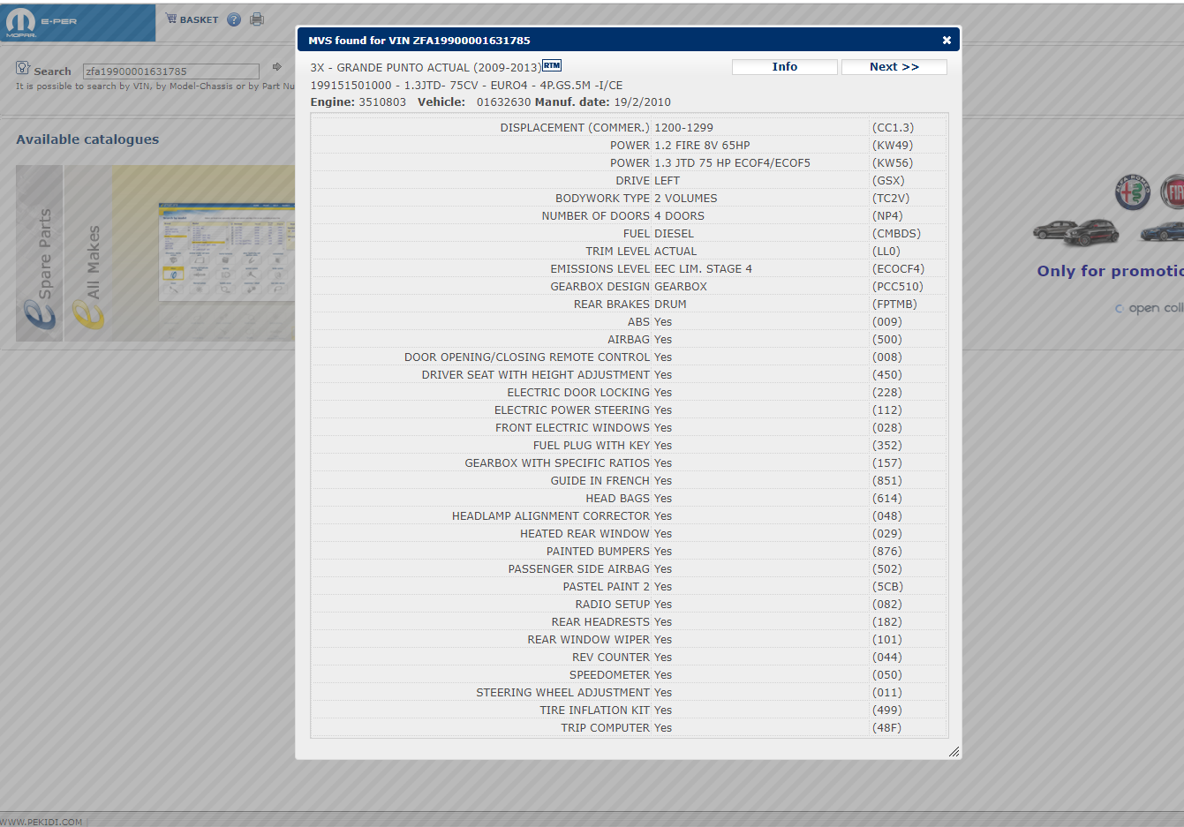
Task: Click the Alfa Romeo logo
Action: pos(1133,192)
